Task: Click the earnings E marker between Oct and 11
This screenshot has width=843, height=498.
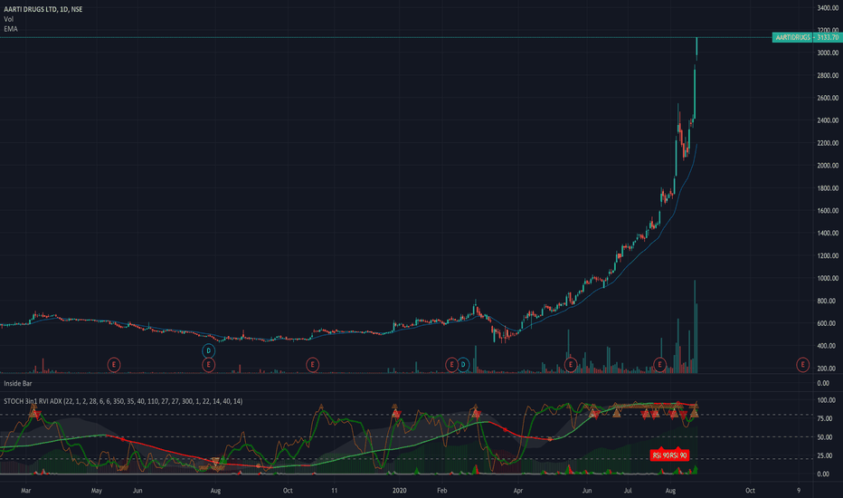Action: click(x=312, y=365)
